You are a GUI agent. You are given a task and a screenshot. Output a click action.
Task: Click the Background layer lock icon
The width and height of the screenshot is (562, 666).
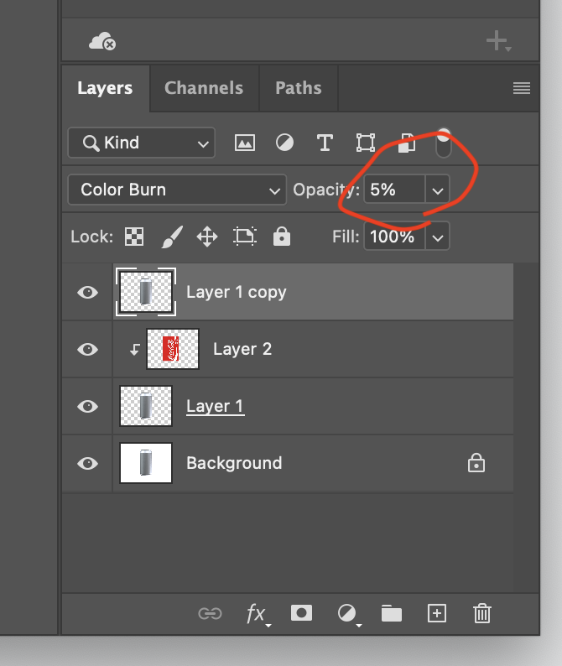pyautogui.click(x=476, y=463)
